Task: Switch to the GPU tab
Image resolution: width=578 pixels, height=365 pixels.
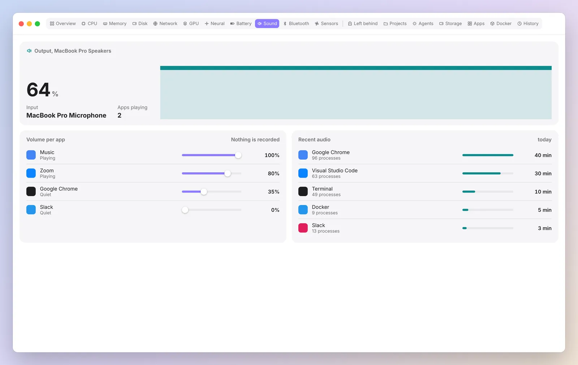Action: tap(191, 23)
